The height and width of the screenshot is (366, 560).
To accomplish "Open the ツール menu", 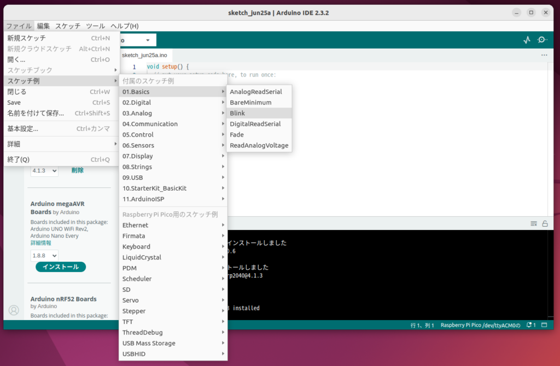I will tap(95, 26).
